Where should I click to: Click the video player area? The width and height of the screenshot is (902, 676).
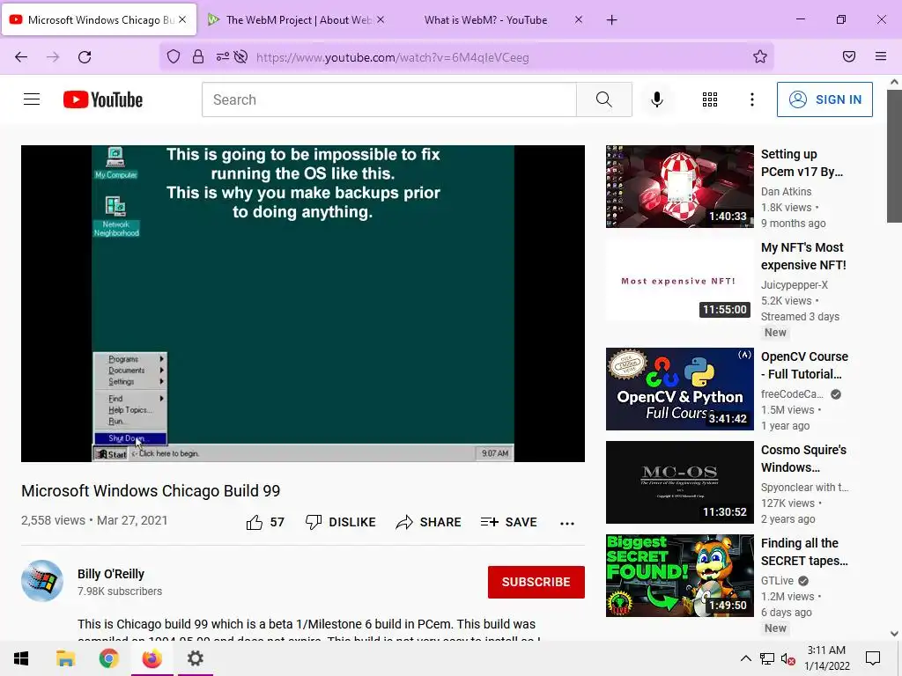[x=303, y=303]
